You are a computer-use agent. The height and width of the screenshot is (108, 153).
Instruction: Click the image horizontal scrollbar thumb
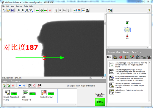coord(91,78)
